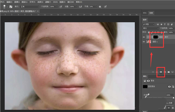This screenshot has width=175, height=112.
Task: Click the smoothing options gear icon
Action: click(x=100, y=7)
